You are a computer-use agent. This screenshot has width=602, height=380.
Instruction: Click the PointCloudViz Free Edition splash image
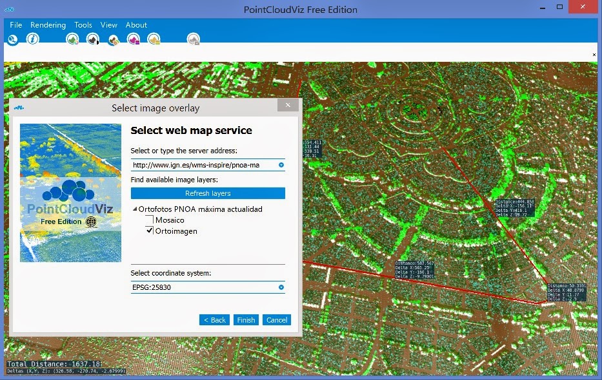(x=70, y=193)
